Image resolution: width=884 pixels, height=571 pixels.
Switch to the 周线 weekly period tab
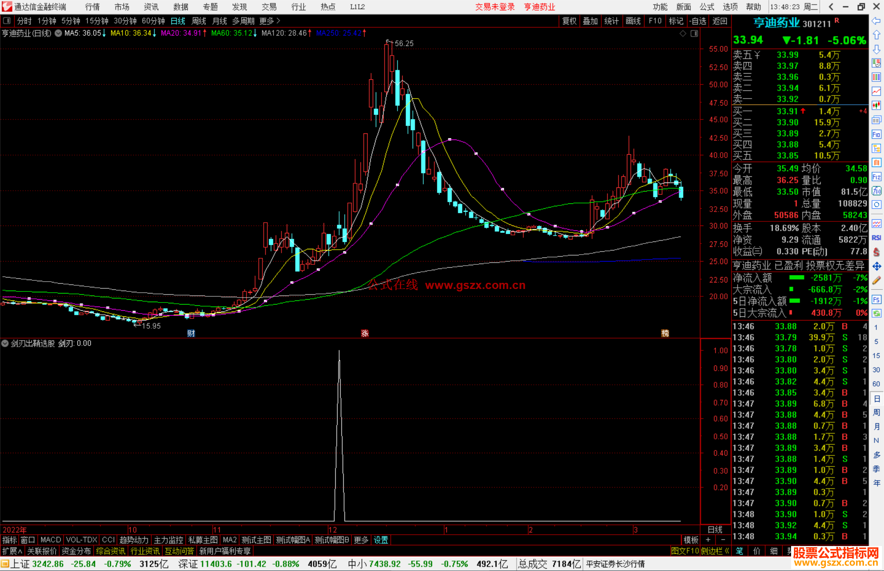click(x=199, y=21)
